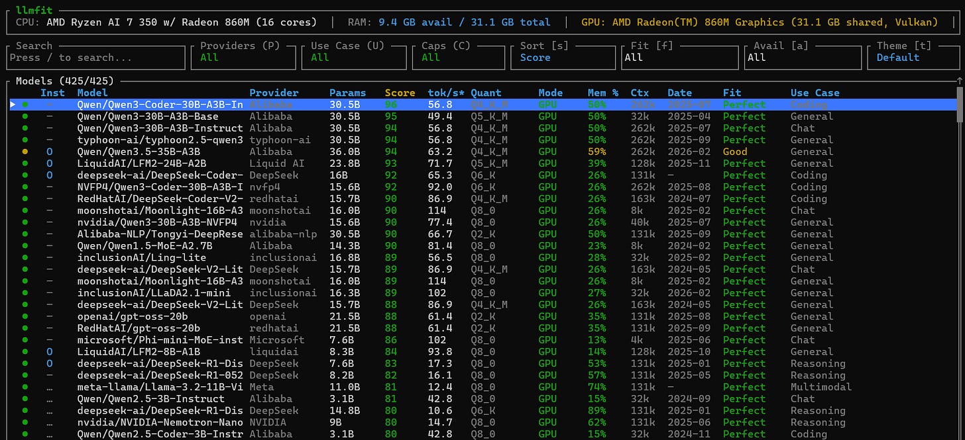Click the RAM 9.4 GB avail readout
The image size is (965, 440).
(x=449, y=22)
